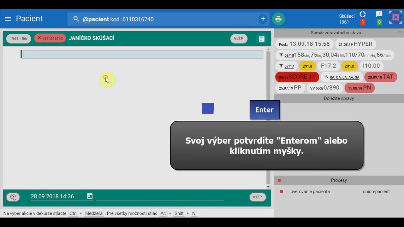Select the overovanie pacienta process row
The height and width of the screenshot is (227, 404).
(x=339, y=191)
